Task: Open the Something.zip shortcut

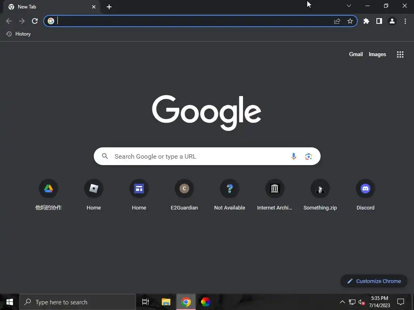Action: [320, 195]
